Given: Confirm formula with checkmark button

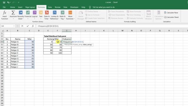Looking at the screenshot, I should click(x=28, y=26).
